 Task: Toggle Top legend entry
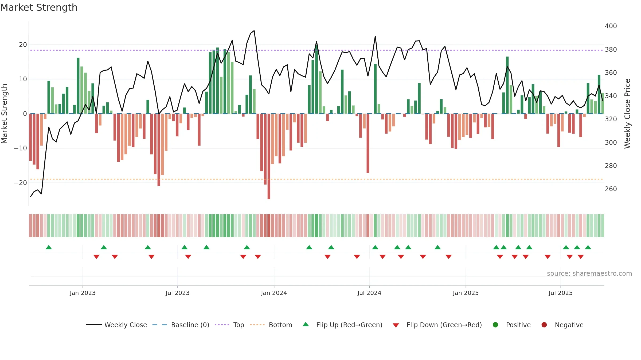point(229,325)
